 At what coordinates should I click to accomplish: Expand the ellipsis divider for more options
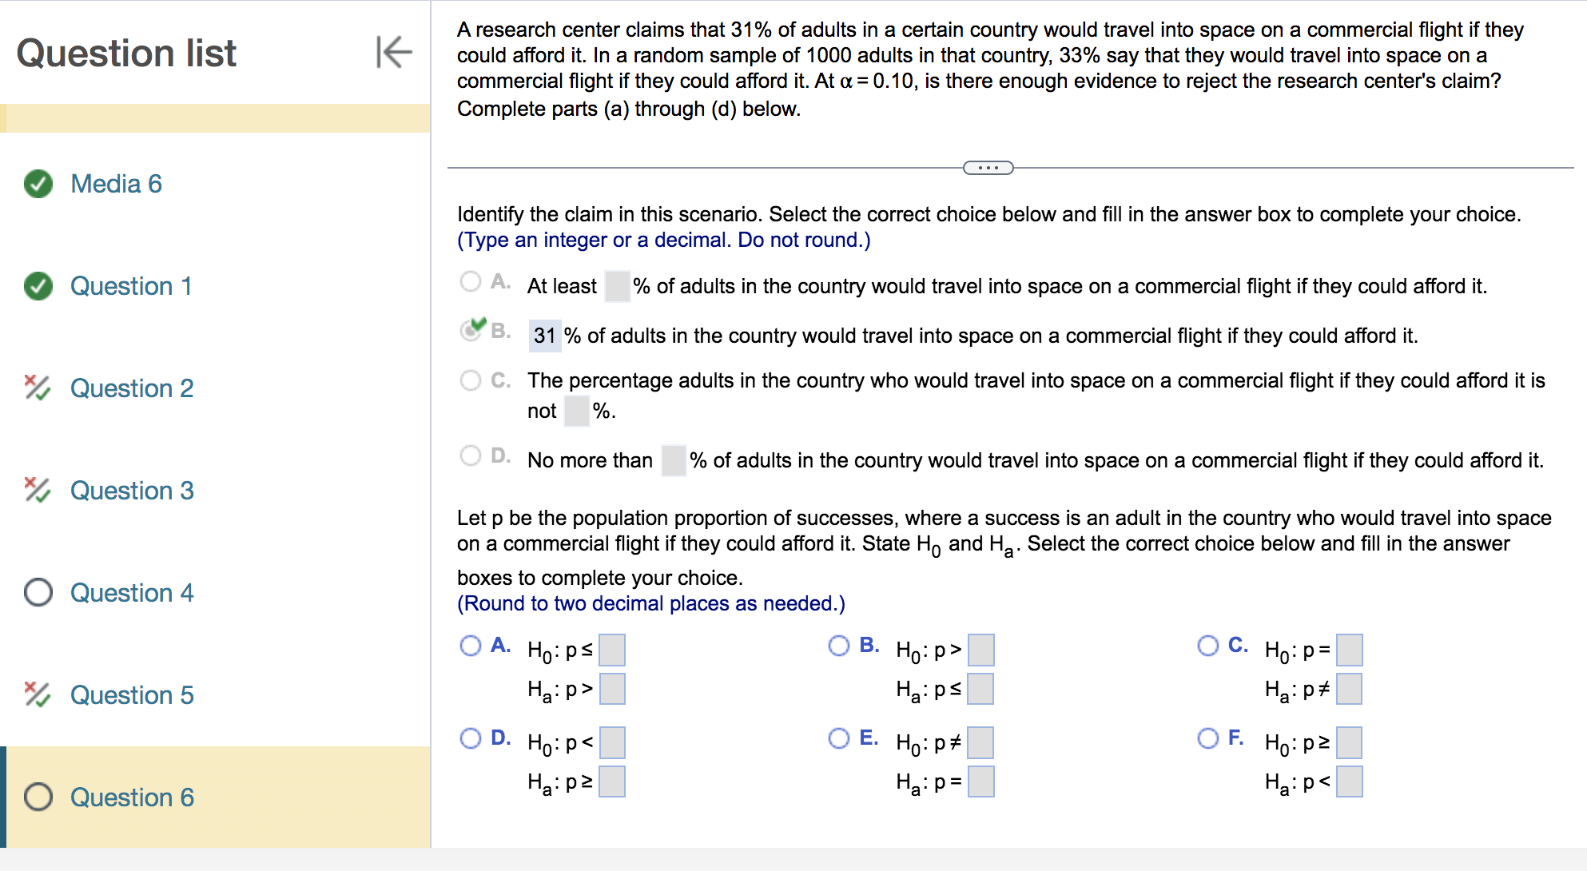[987, 168]
